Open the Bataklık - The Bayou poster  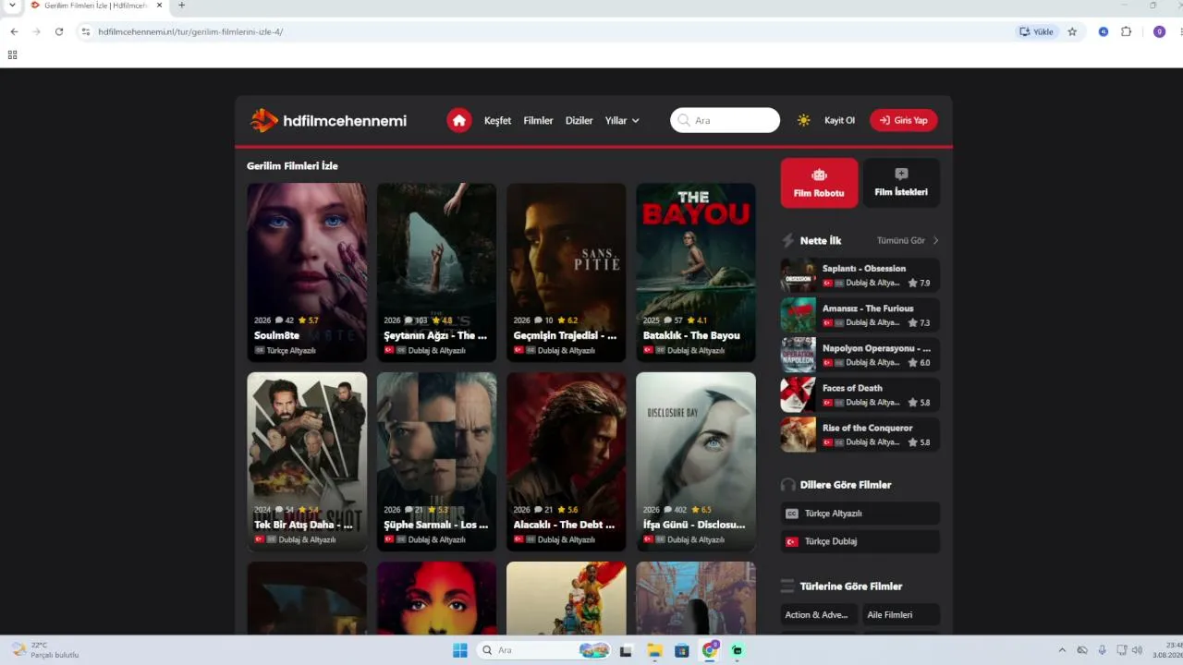click(x=696, y=272)
